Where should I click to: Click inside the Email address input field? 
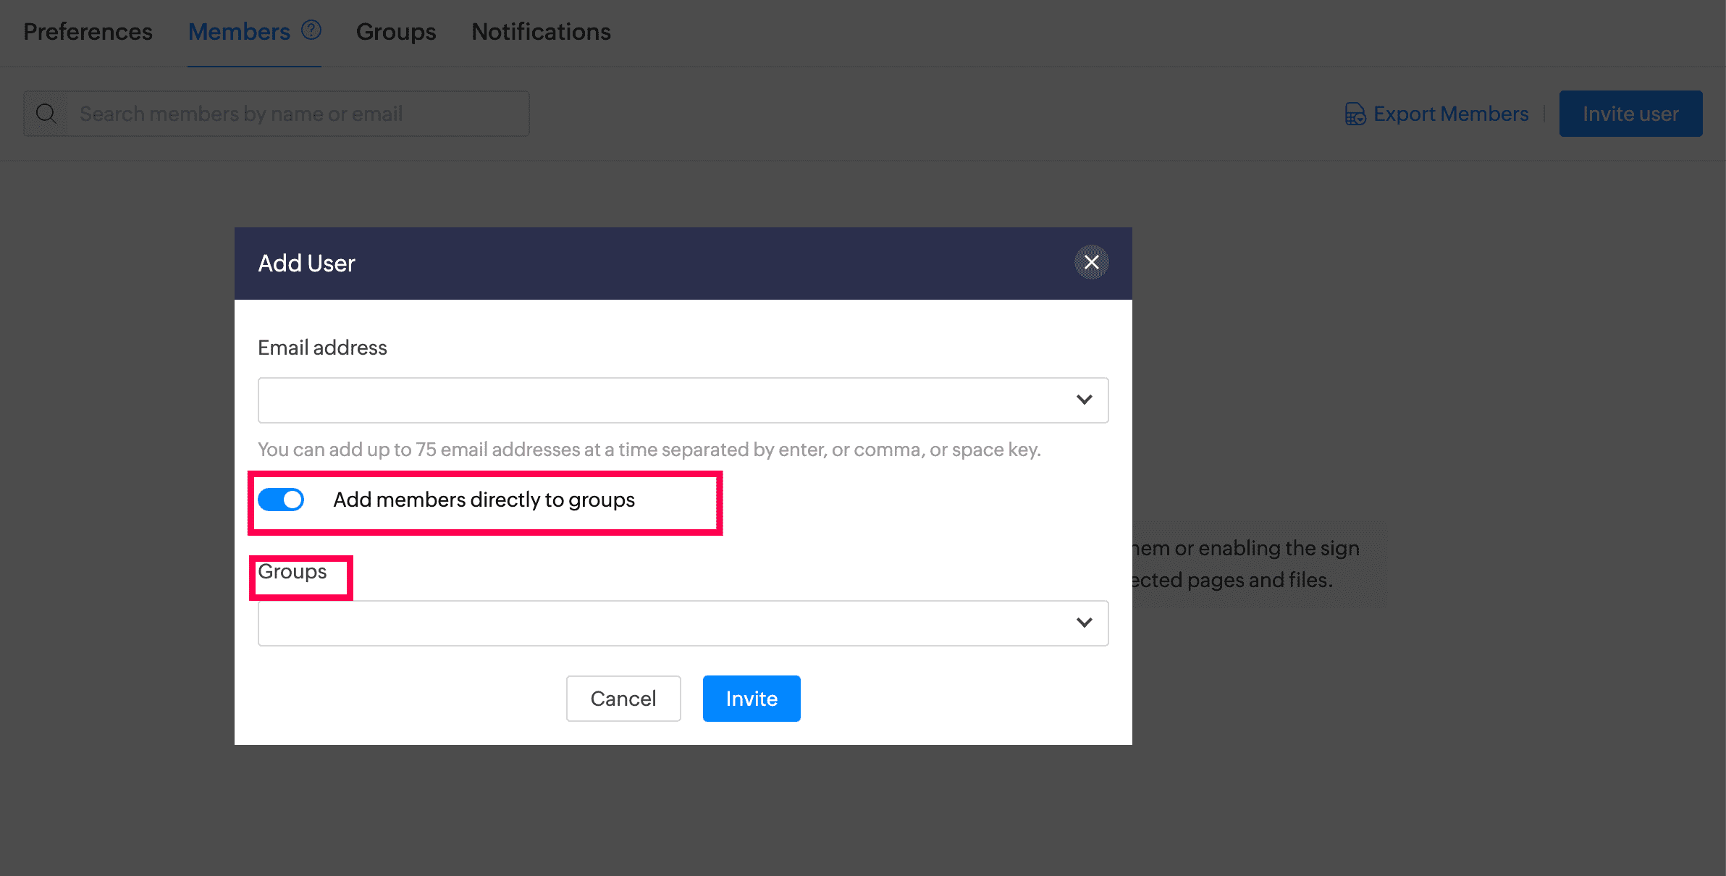(x=659, y=400)
